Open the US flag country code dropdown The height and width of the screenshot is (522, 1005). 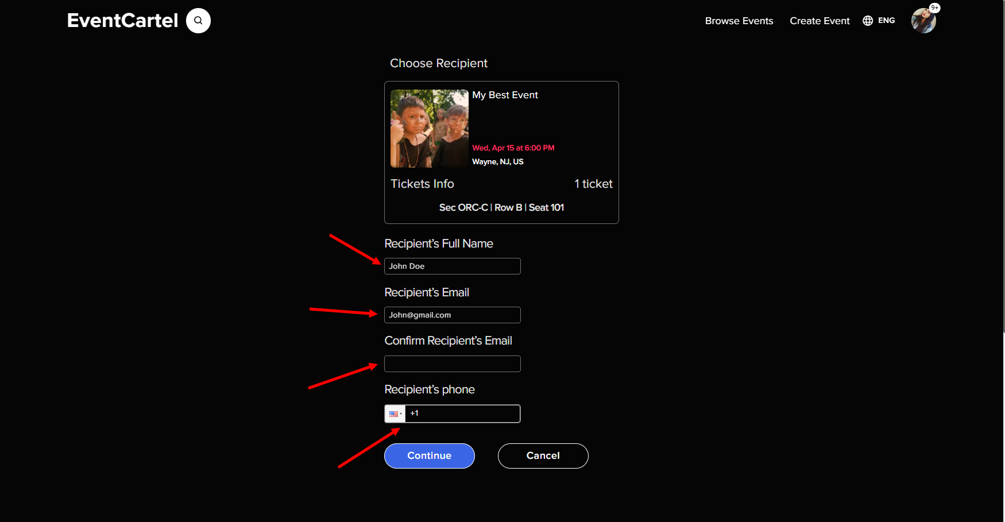click(395, 414)
